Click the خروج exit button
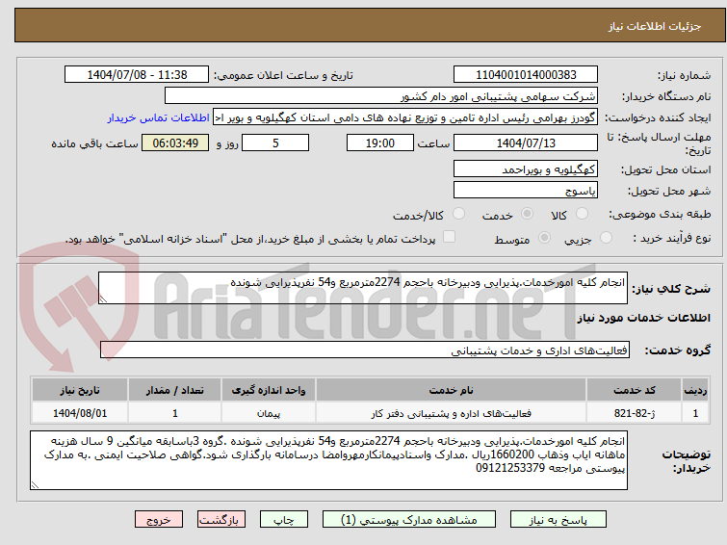Screen dimensions: 727x545 (x=159, y=520)
